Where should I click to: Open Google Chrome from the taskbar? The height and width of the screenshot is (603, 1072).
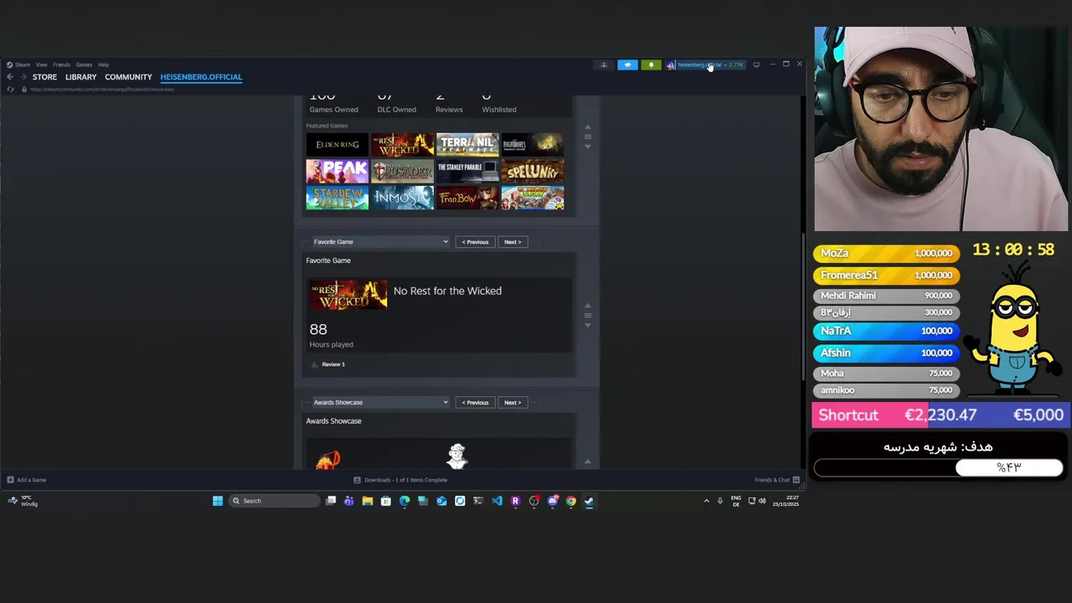click(571, 501)
